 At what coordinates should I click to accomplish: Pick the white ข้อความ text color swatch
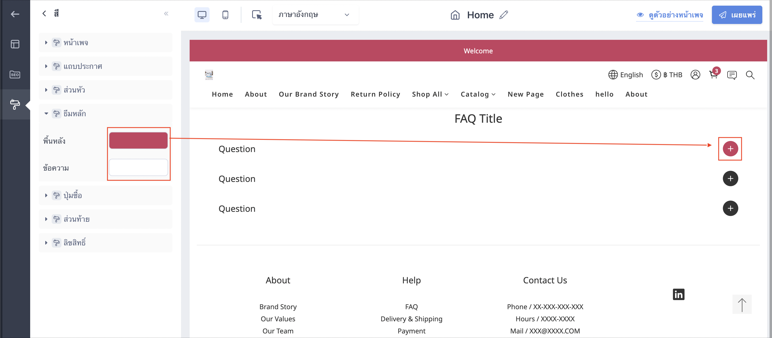[138, 167]
